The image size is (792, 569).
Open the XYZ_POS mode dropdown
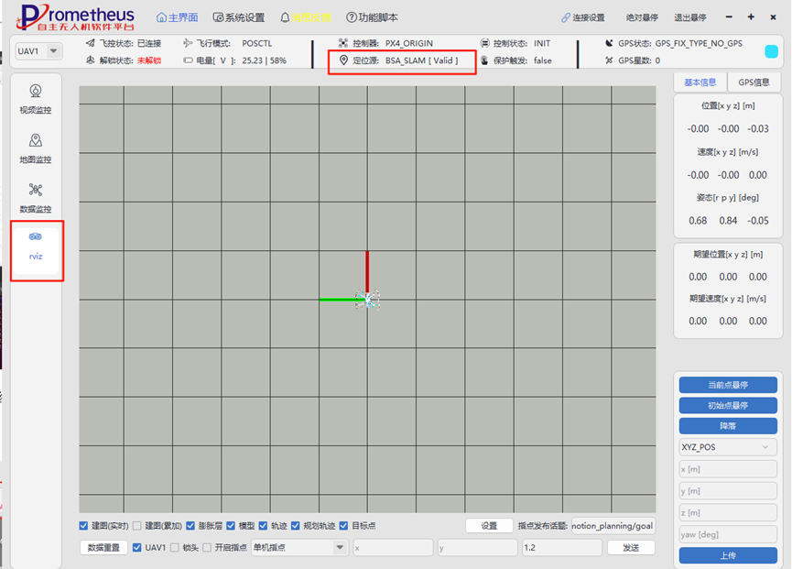[728, 447]
